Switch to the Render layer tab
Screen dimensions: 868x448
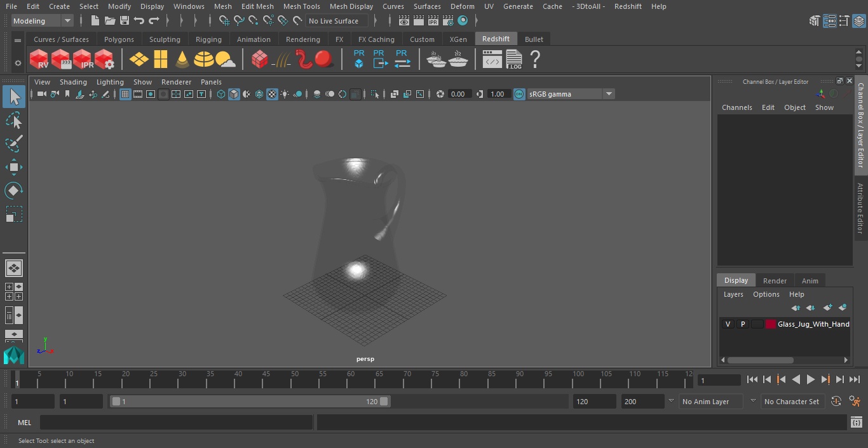coord(775,280)
